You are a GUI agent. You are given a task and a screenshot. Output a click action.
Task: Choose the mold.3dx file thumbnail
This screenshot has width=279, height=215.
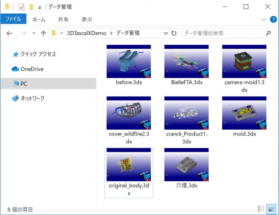tap(244, 113)
